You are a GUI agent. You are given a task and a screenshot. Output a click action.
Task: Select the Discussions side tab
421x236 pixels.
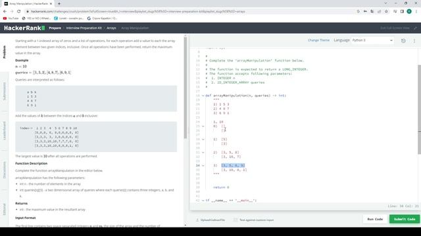(5, 170)
